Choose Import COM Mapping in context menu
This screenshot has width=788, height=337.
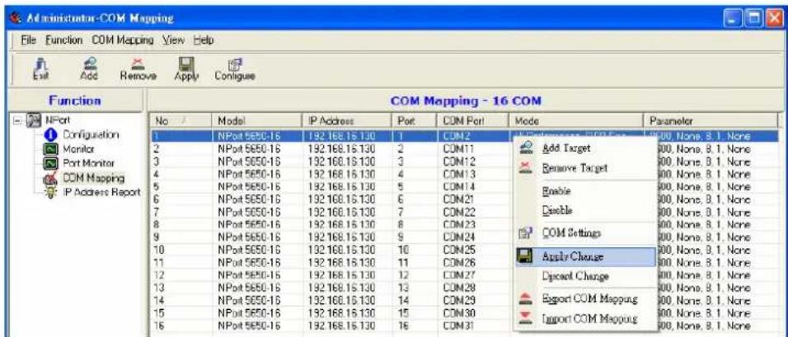(x=586, y=318)
